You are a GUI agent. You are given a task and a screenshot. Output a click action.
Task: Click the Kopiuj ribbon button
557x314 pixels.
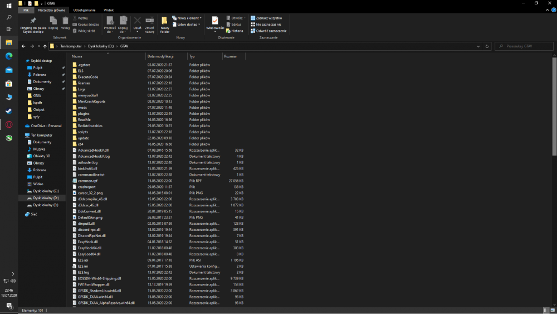(x=53, y=23)
